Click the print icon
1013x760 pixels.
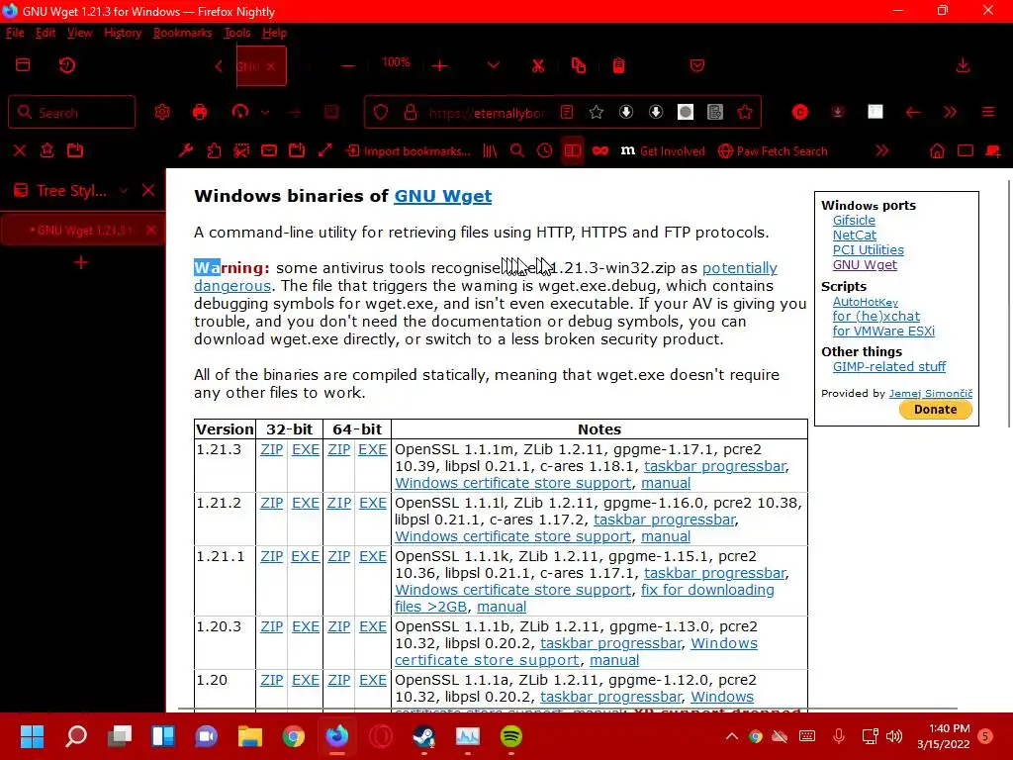pos(200,113)
